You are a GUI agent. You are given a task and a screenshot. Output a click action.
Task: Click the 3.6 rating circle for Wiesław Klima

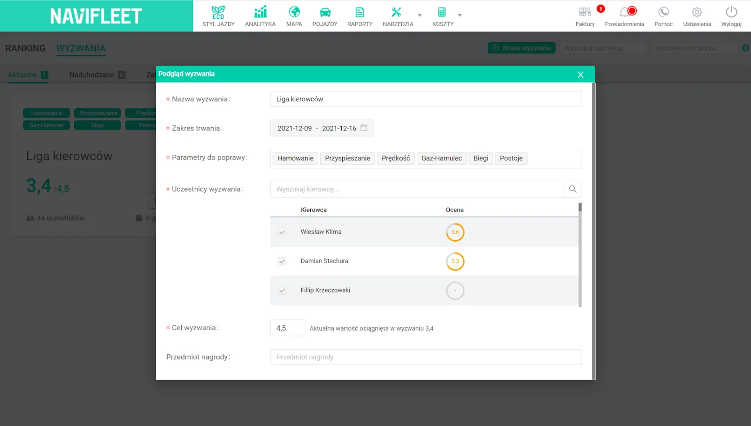pyautogui.click(x=455, y=232)
